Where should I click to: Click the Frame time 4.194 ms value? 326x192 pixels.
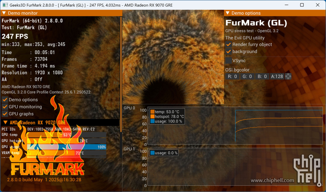[x=45, y=66]
